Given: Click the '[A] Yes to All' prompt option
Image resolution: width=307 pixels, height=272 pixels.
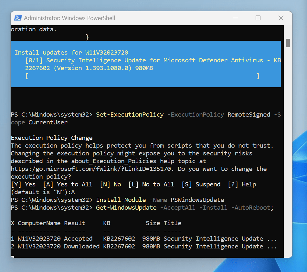Looking at the screenshot, I should (x=68, y=184).
